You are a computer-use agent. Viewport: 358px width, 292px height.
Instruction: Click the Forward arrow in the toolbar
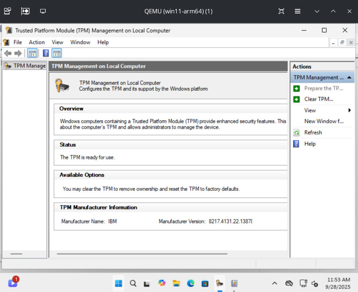(18, 53)
